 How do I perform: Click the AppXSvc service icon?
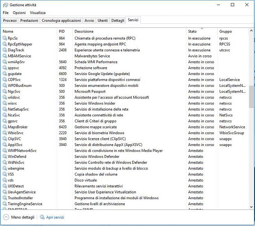[5, 145]
